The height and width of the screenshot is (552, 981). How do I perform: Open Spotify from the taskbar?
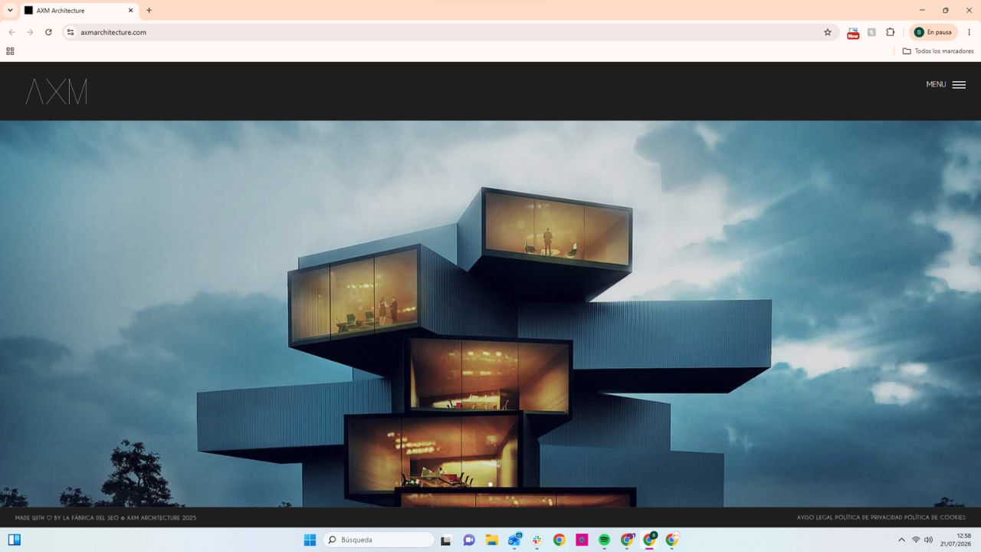click(604, 540)
